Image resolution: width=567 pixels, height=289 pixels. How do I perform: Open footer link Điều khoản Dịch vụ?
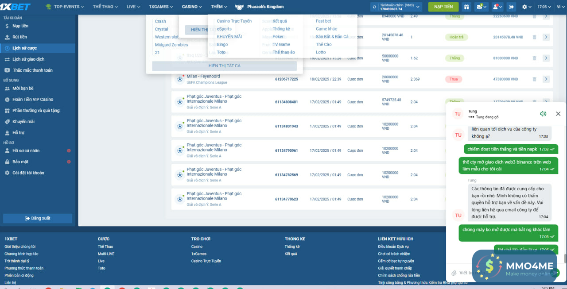(x=393, y=247)
